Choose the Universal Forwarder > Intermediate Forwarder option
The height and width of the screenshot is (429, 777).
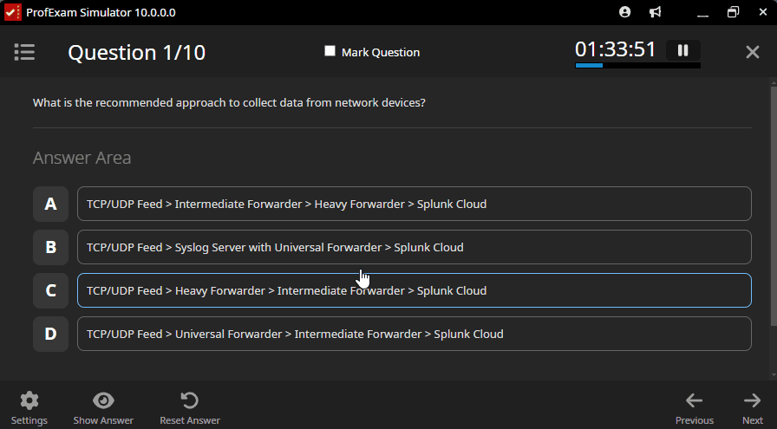click(415, 334)
